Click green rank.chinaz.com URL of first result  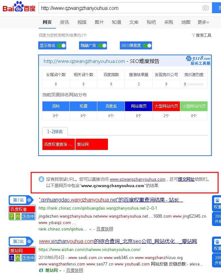98,208
